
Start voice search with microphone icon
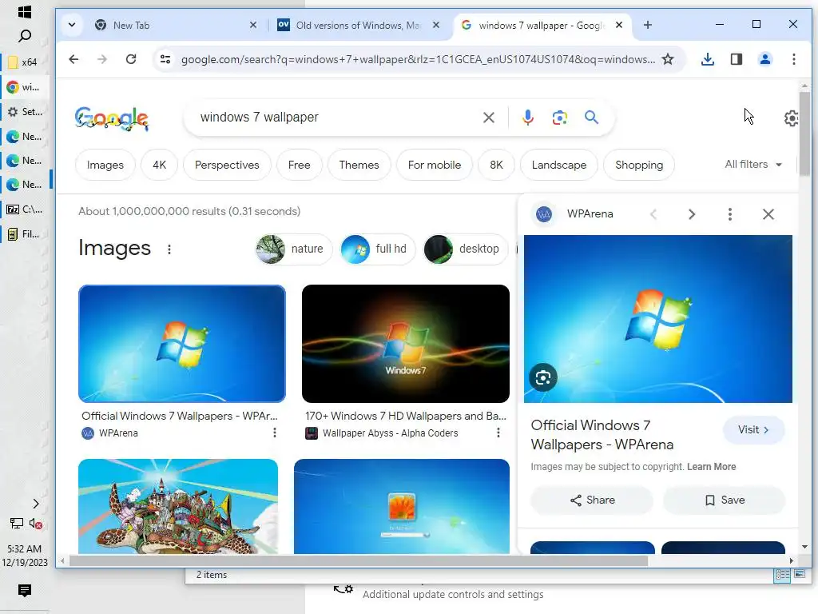pyautogui.click(x=527, y=118)
